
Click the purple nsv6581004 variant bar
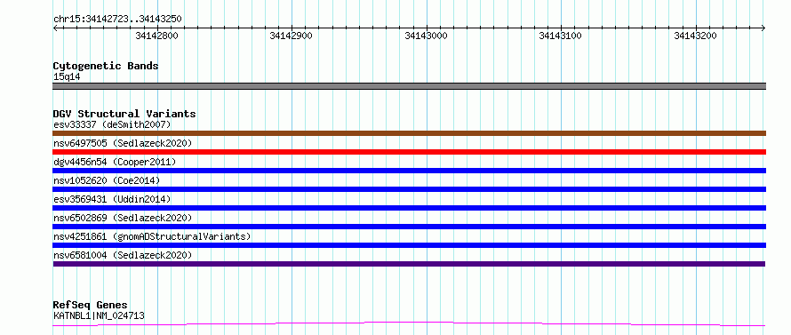pos(409,264)
